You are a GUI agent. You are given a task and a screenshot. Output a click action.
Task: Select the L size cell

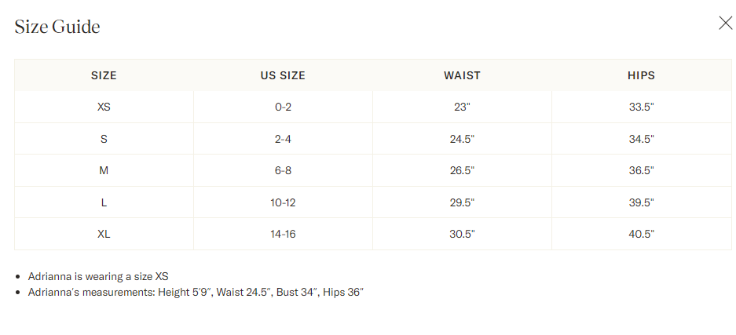[104, 202]
